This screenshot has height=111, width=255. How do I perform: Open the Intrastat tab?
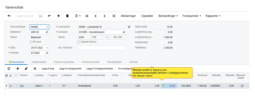tap(133, 62)
